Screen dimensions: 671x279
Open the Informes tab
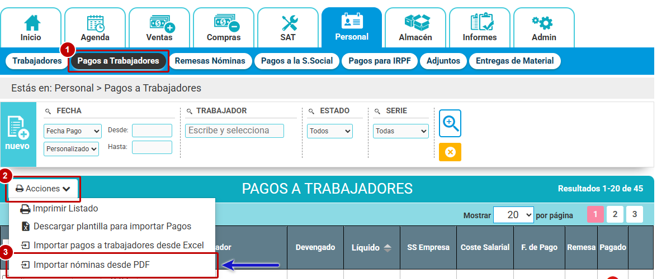point(480,27)
